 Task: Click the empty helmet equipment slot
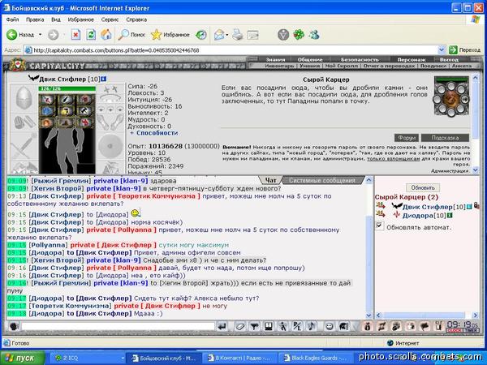pyautogui.click(x=24, y=98)
